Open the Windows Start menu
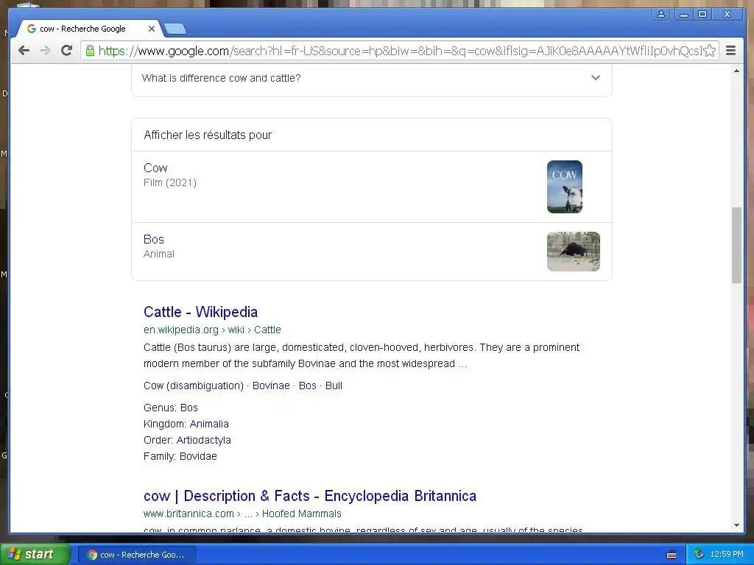The image size is (754, 565). pos(35,554)
